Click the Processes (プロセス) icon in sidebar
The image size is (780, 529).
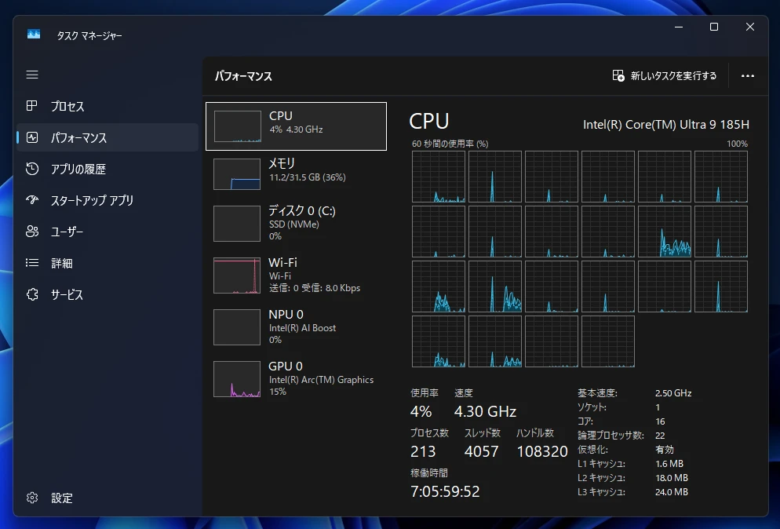pyautogui.click(x=32, y=106)
